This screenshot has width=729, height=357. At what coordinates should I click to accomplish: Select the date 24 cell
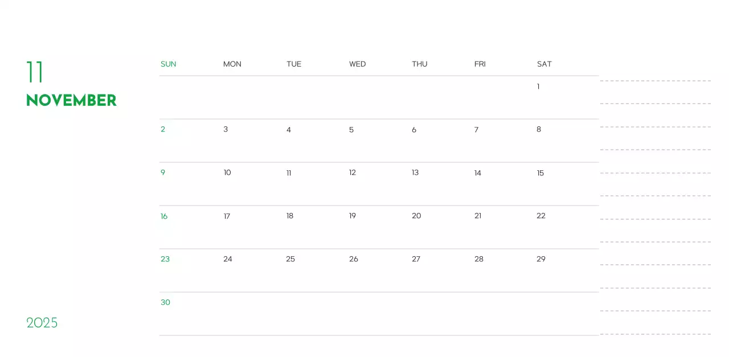[x=228, y=259]
